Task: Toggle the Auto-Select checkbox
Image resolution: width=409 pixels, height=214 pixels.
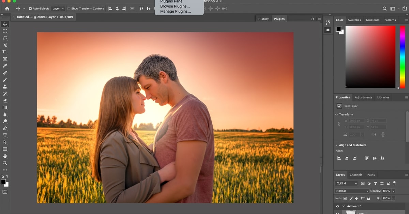Action: (x=30, y=9)
